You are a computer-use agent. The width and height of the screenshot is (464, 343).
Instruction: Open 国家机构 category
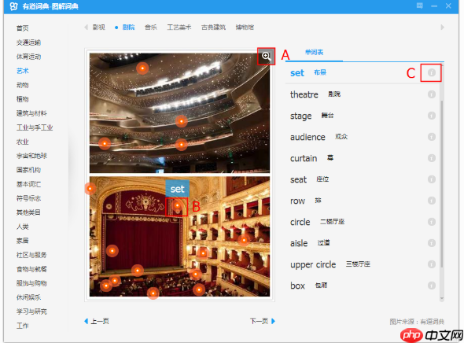(x=28, y=170)
